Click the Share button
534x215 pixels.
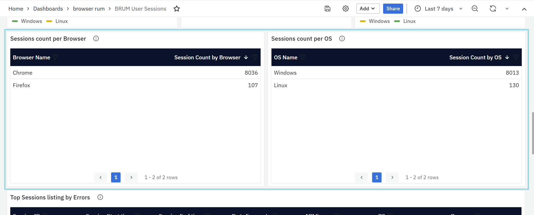tap(393, 9)
